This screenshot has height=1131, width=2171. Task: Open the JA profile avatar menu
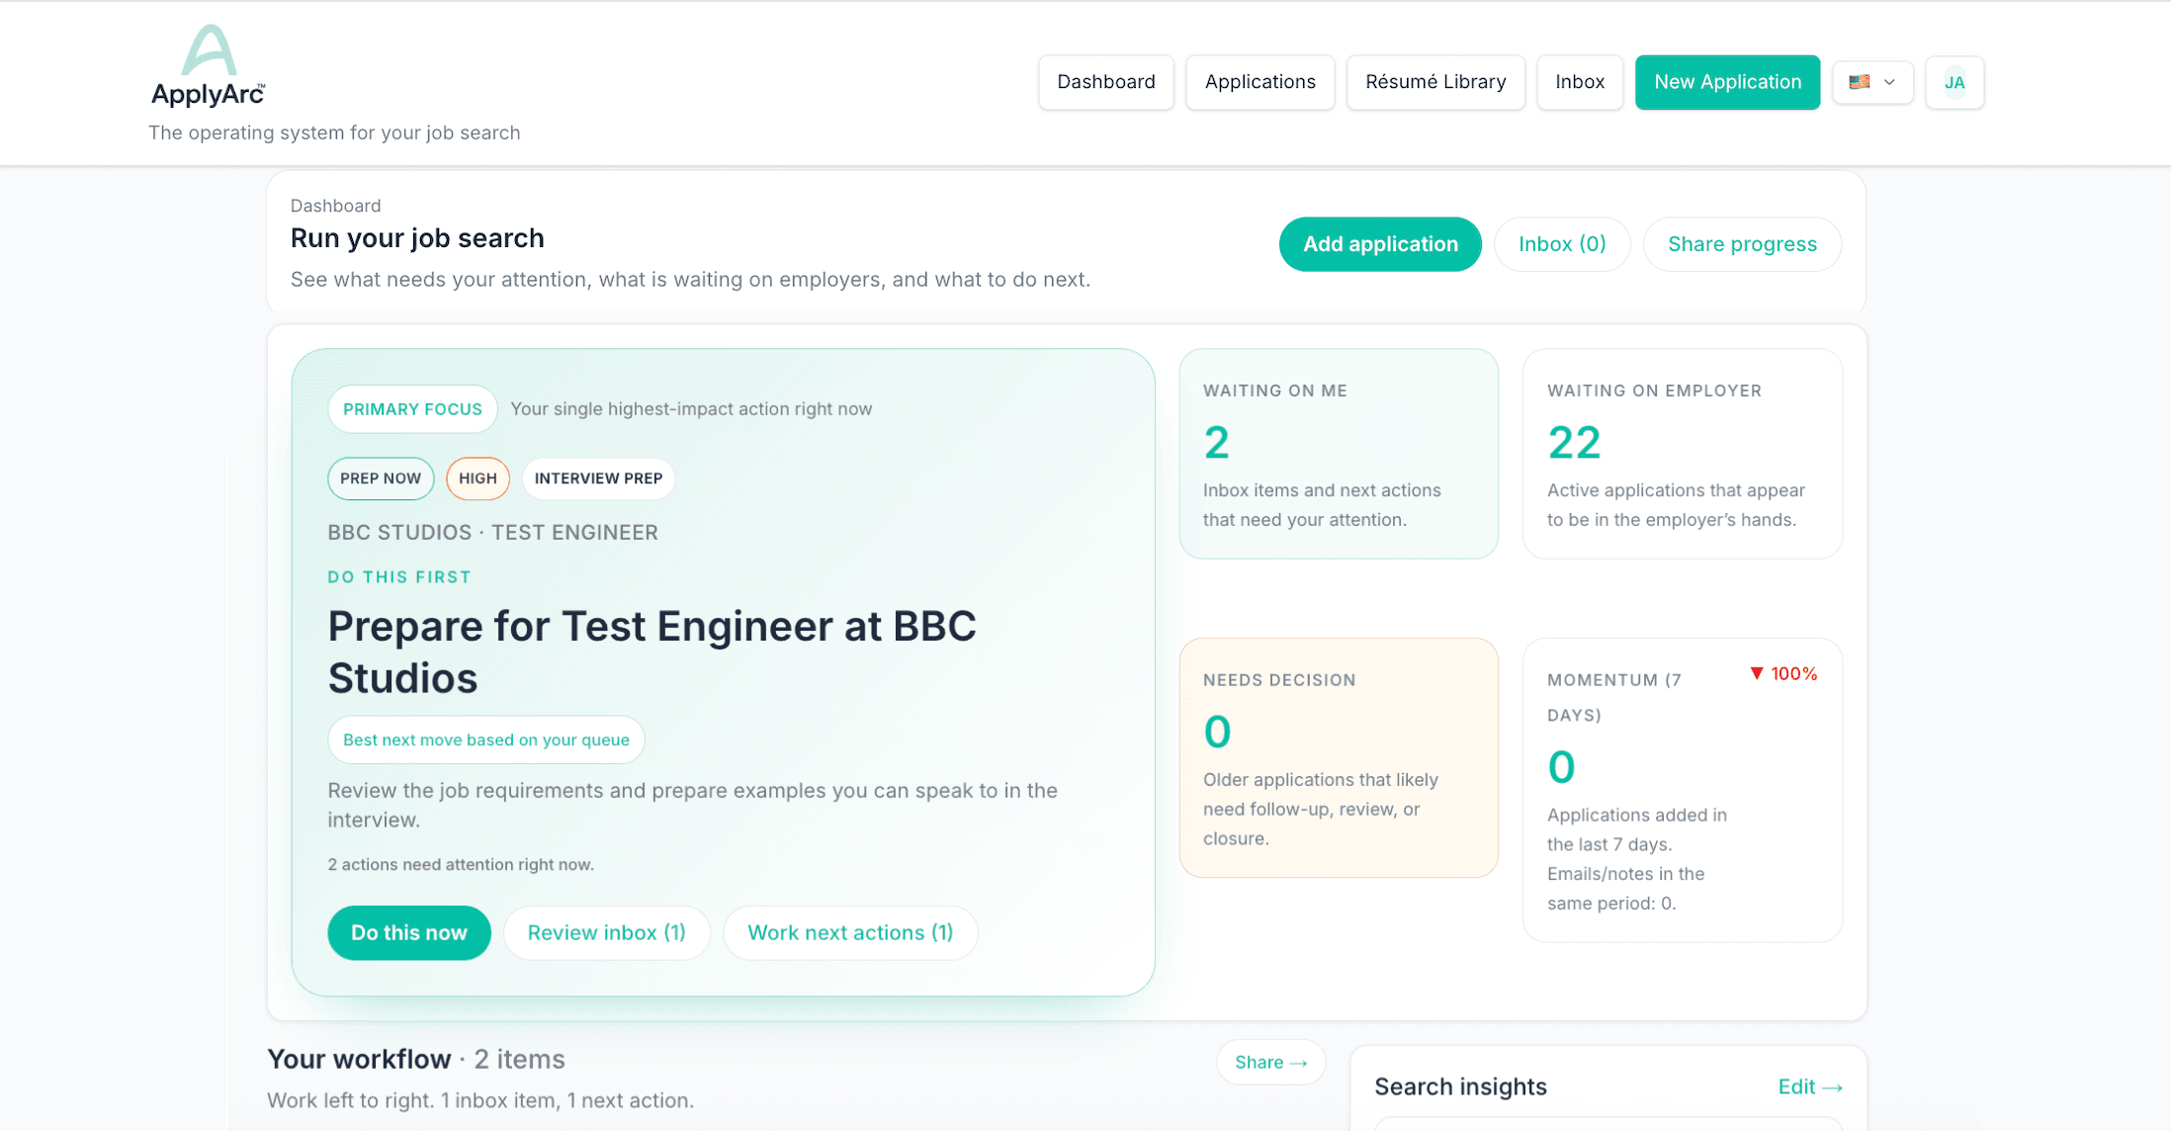click(1954, 82)
